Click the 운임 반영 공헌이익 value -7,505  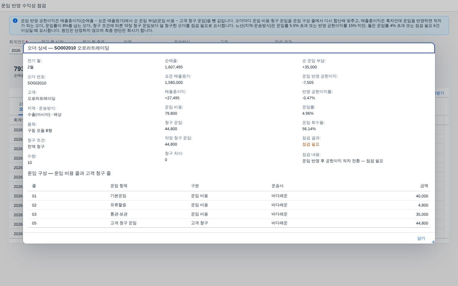pos(308,82)
